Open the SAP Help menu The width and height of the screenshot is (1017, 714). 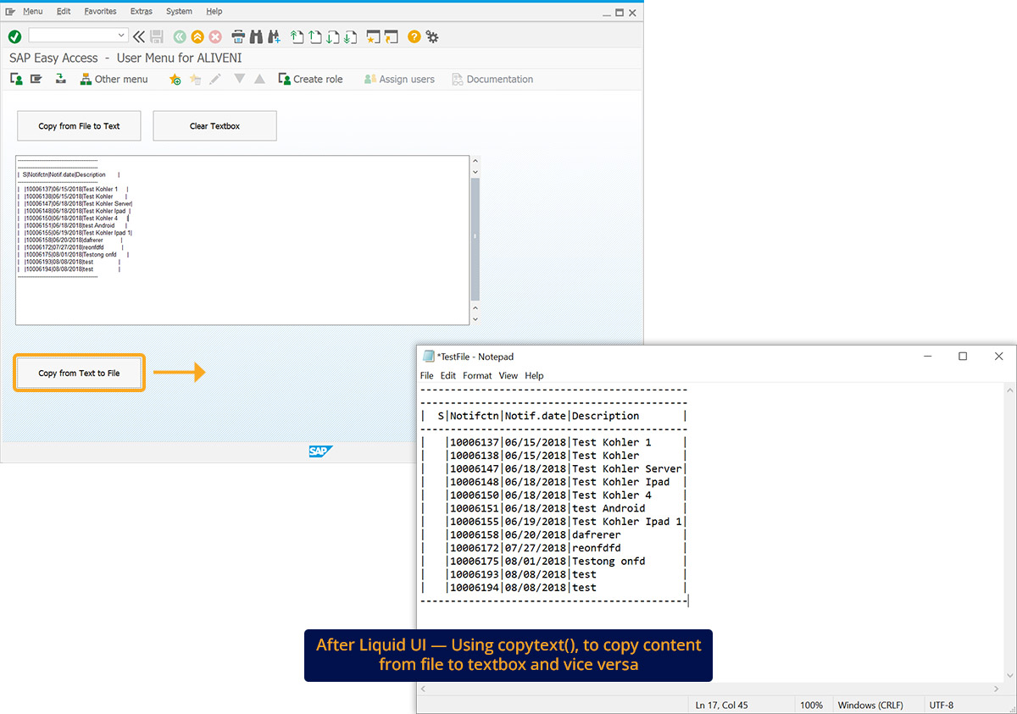point(214,11)
